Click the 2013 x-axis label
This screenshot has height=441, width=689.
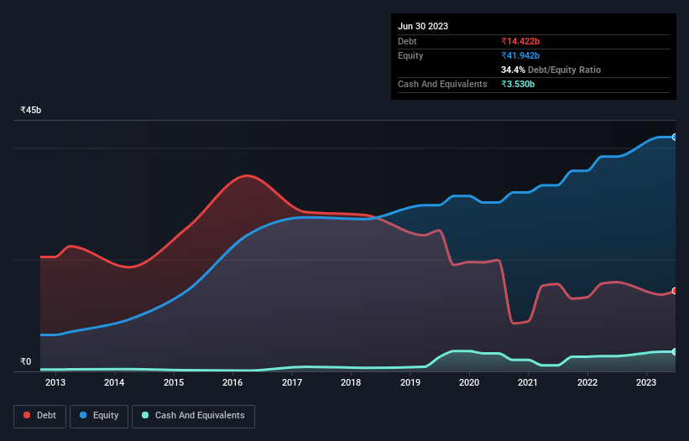pos(55,382)
